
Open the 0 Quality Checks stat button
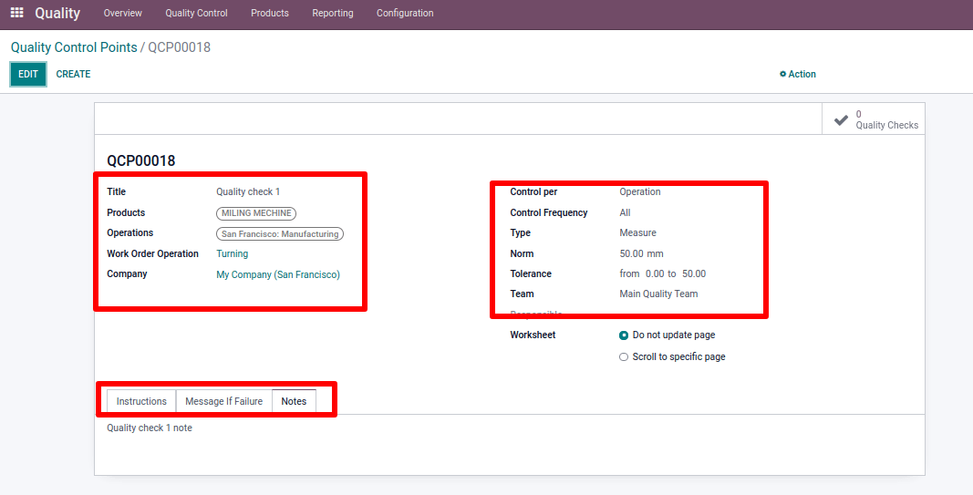pyautogui.click(x=873, y=119)
